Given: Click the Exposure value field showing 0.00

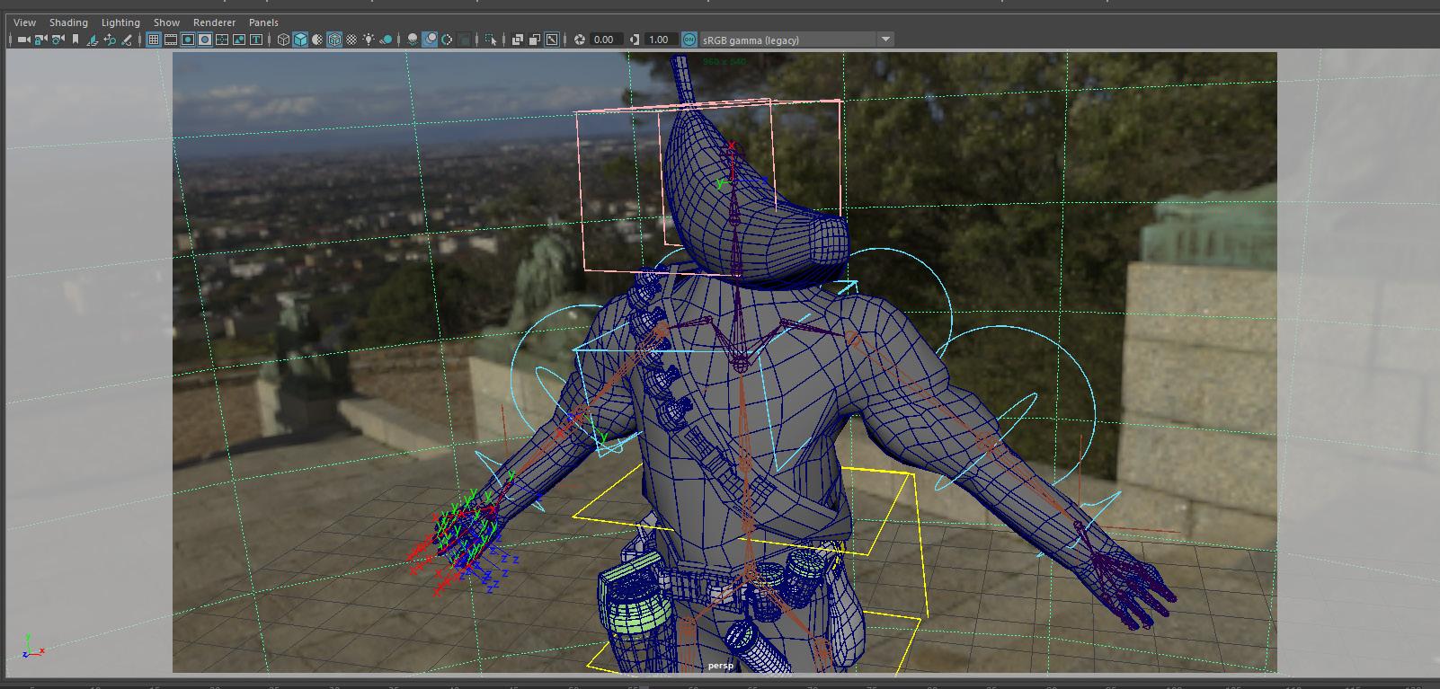Looking at the screenshot, I should pyautogui.click(x=604, y=40).
